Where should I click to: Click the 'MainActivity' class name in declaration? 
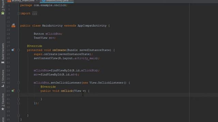tap(52, 26)
